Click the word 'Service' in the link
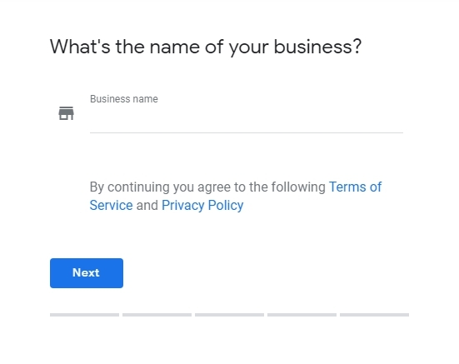This screenshot has width=459, height=364. click(112, 205)
